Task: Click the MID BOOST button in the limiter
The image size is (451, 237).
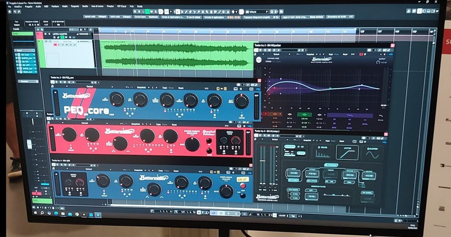Action: pos(292,190)
